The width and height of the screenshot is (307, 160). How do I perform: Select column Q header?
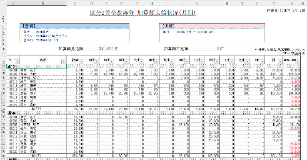tap(291, 4)
